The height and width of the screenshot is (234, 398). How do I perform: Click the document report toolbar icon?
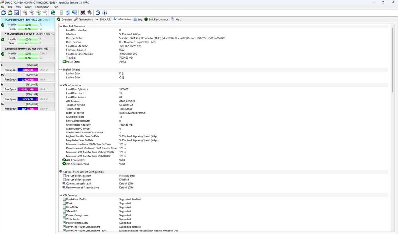click(61, 13)
